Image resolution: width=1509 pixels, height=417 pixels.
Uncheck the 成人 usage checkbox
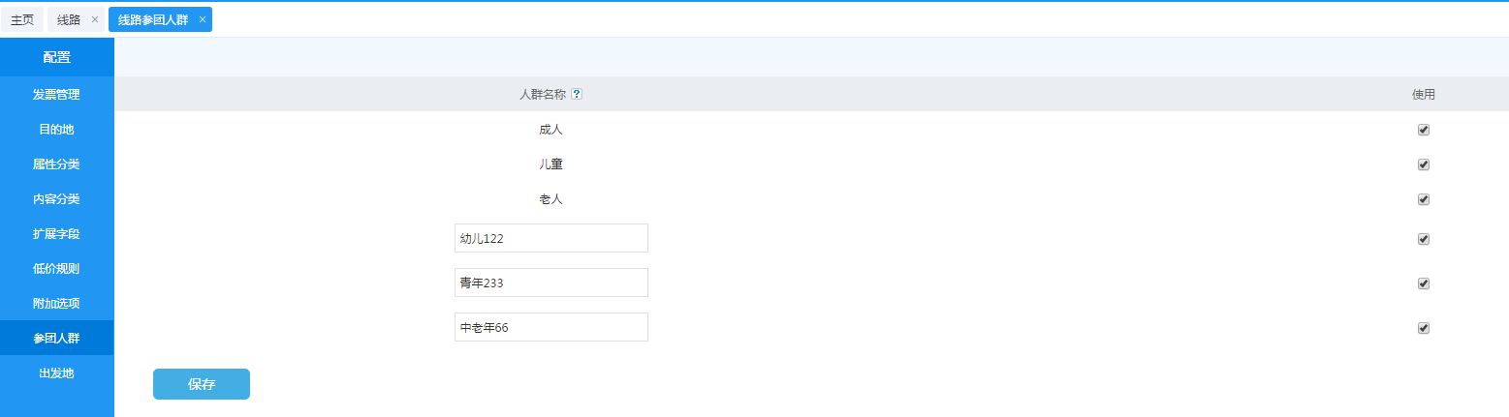coord(1424,130)
